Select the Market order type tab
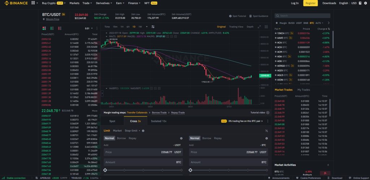The width and height of the screenshot is (370, 180). coord(117,131)
